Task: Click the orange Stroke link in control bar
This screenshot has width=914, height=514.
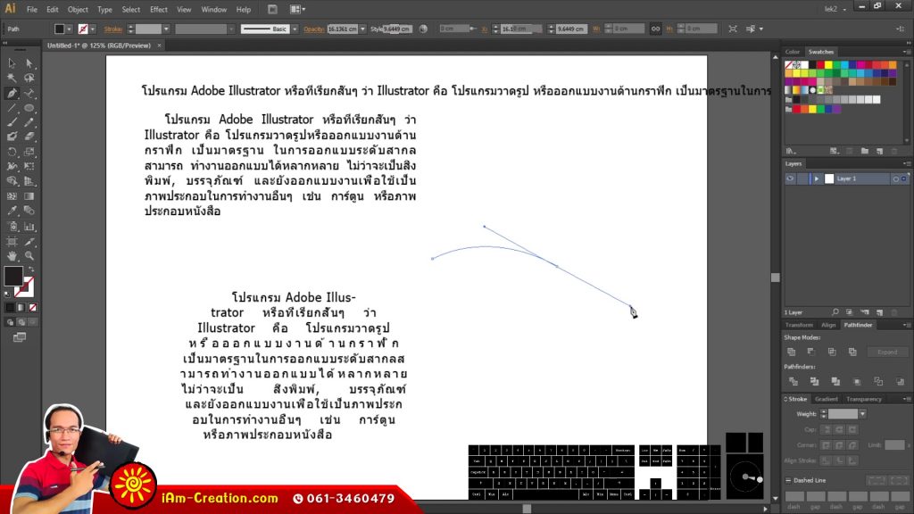Action: (113, 29)
